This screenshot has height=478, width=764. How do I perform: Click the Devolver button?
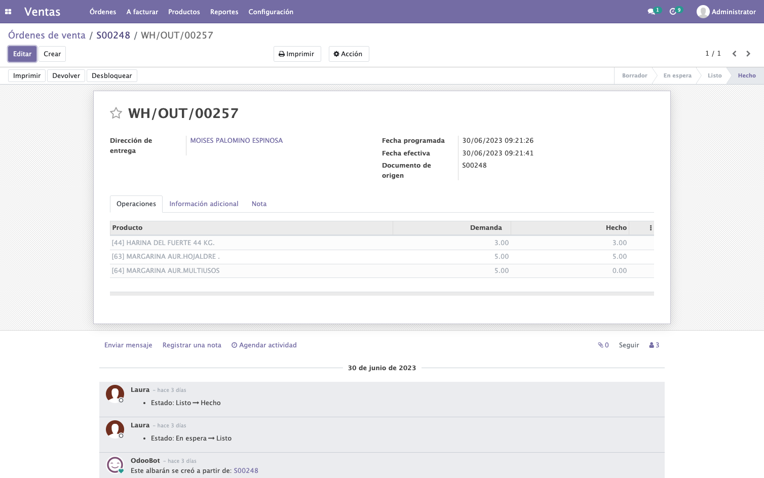point(66,76)
